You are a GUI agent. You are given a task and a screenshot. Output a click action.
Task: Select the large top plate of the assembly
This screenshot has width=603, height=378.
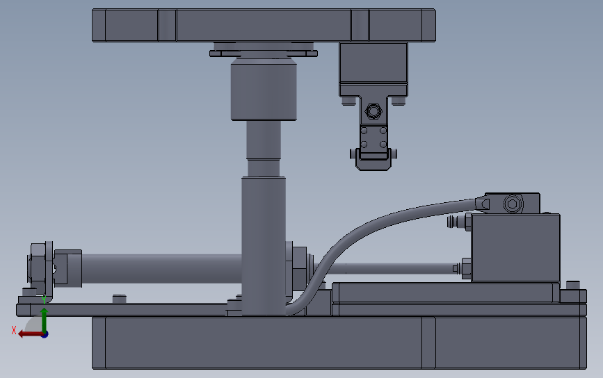(x=264, y=25)
